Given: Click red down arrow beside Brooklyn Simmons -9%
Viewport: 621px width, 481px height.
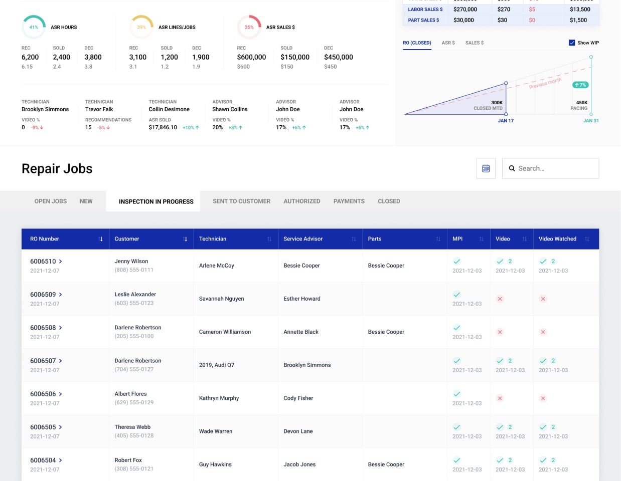Looking at the screenshot, I should [x=42, y=128].
